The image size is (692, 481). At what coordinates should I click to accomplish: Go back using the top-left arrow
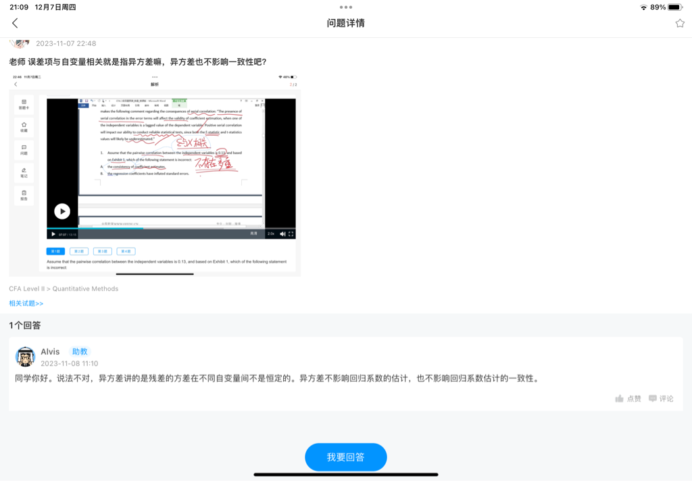[15, 23]
